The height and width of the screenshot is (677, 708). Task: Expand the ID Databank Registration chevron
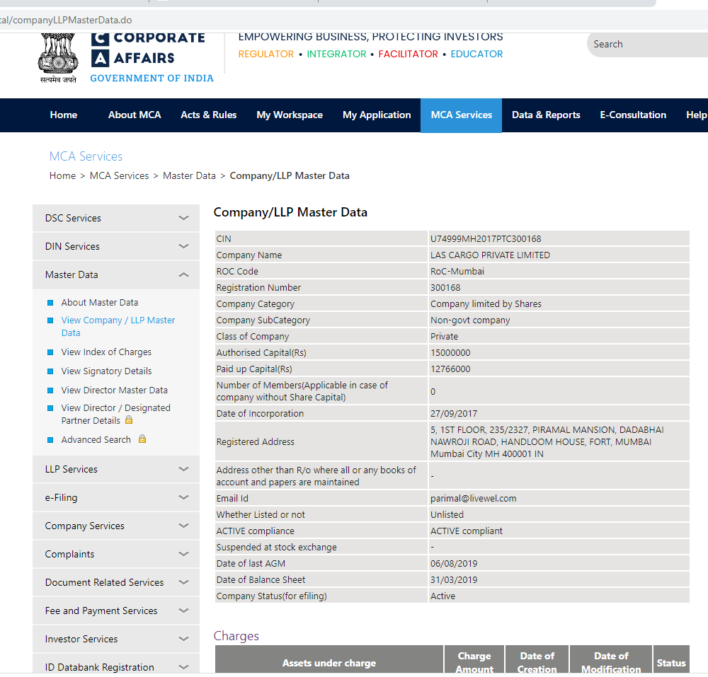click(x=183, y=667)
